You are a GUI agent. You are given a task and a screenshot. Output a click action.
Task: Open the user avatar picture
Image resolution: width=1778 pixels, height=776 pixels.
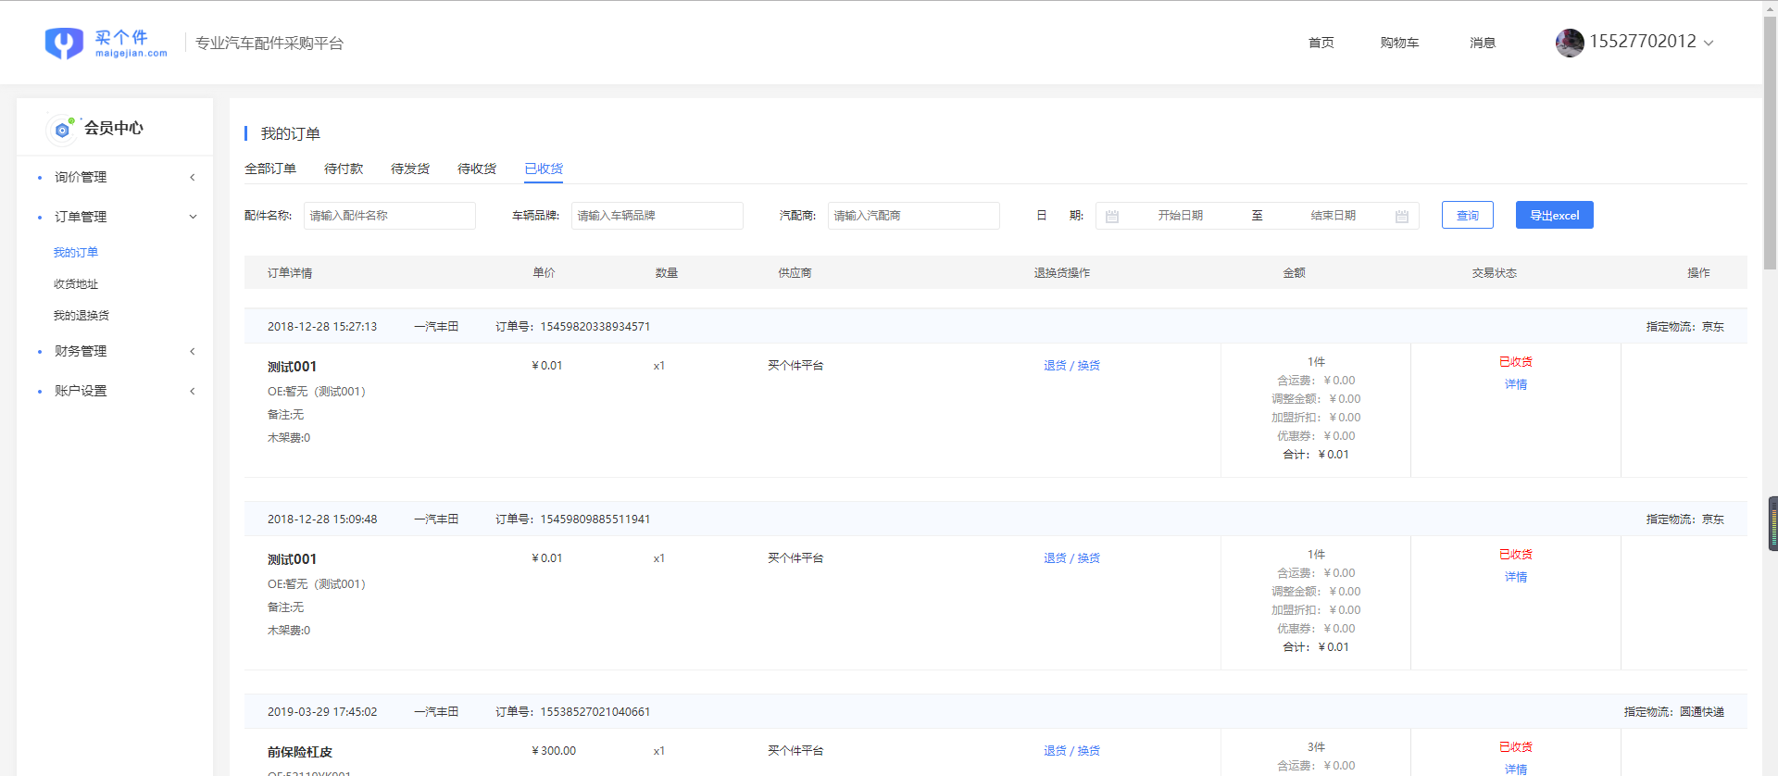(1570, 43)
